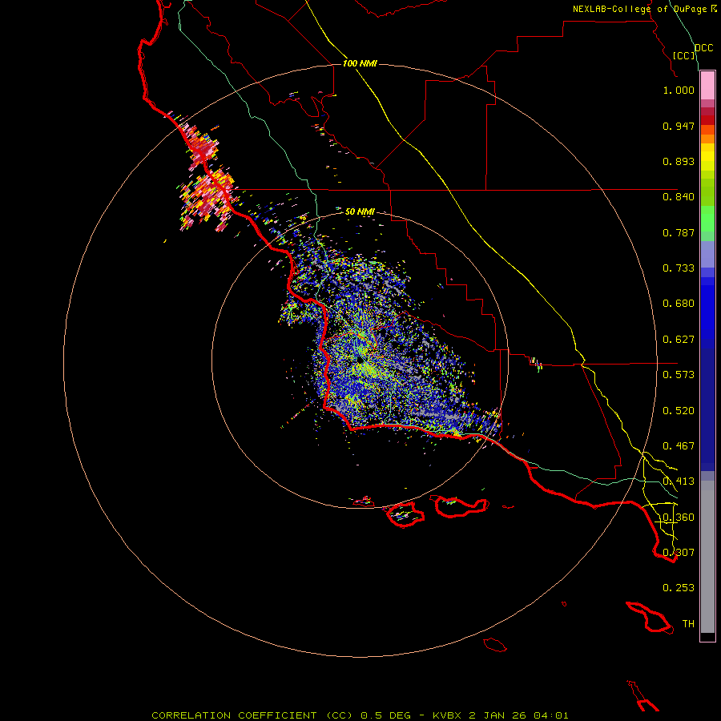Screen dimensions: 721x721
Task: Select the 0.360 scale value
Action: point(679,518)
